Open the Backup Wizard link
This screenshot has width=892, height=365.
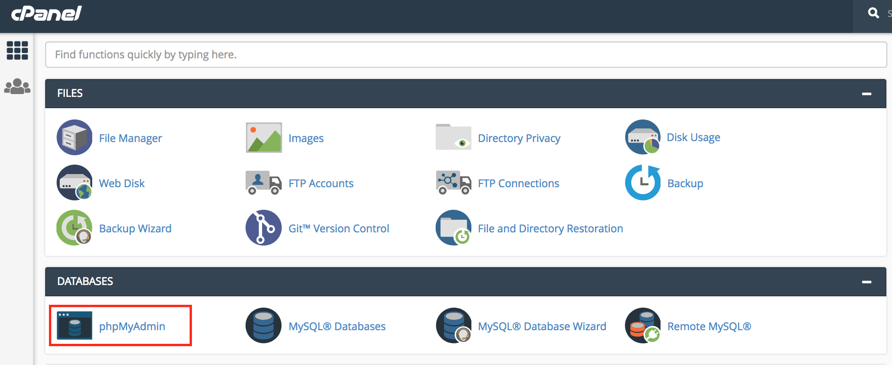click(x=135, y=229)
